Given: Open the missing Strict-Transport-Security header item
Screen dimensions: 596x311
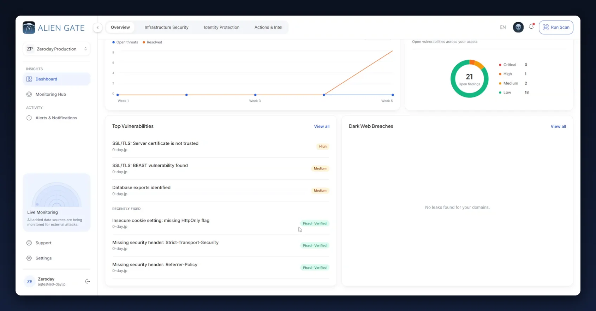Looking at the screenshot, I should click(221, 245).
